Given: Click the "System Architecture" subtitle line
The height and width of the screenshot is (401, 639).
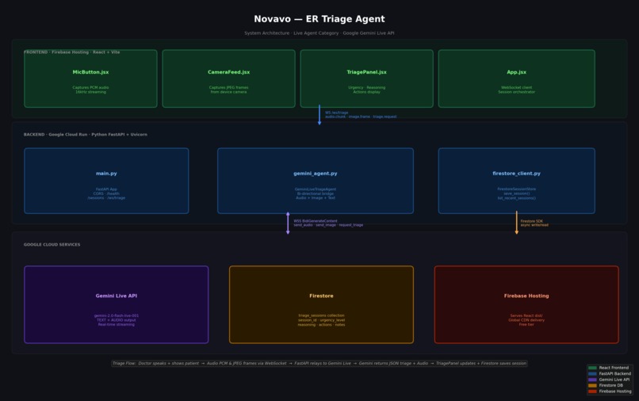Looking at the screenshot, I should (319, 33).
